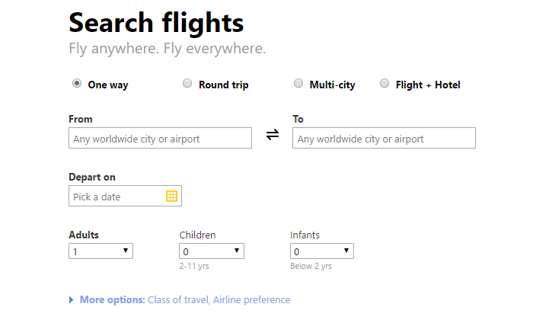
Task: Click the Search flights heading
Action: [x=156, y=23]
